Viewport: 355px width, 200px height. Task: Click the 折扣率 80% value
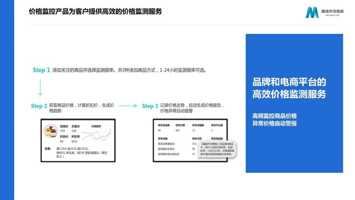[x=74, y=141]
